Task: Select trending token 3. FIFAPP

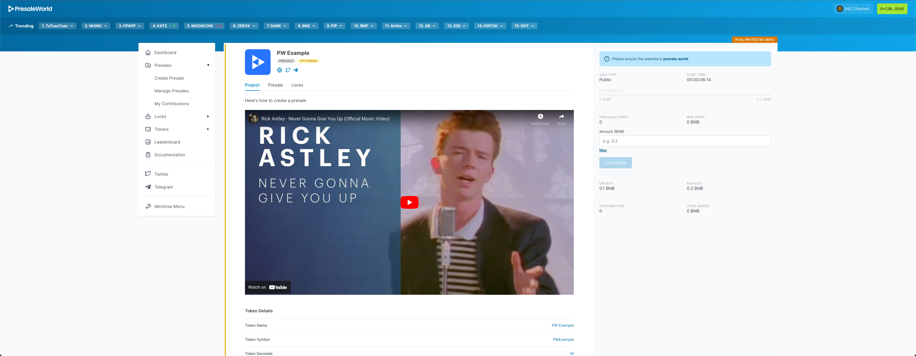Action: click(129, 26)
